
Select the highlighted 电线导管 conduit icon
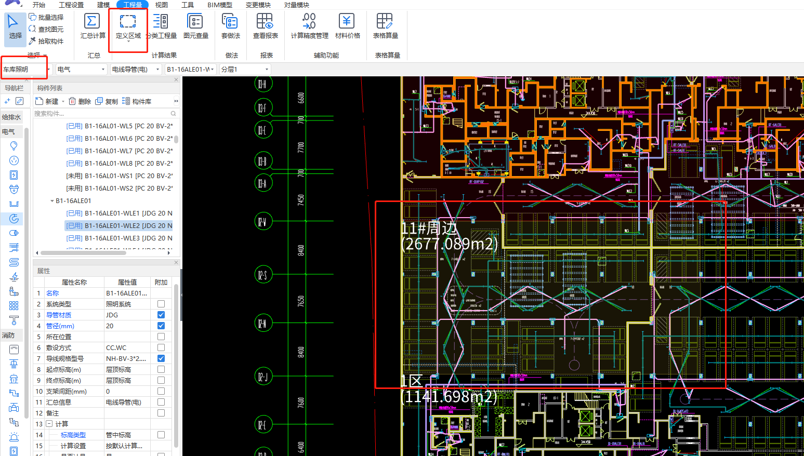(14, 219)
